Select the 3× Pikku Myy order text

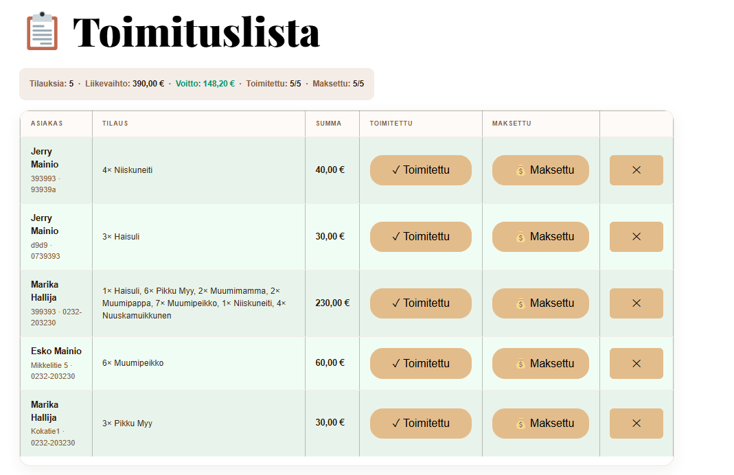pos(127,424)
